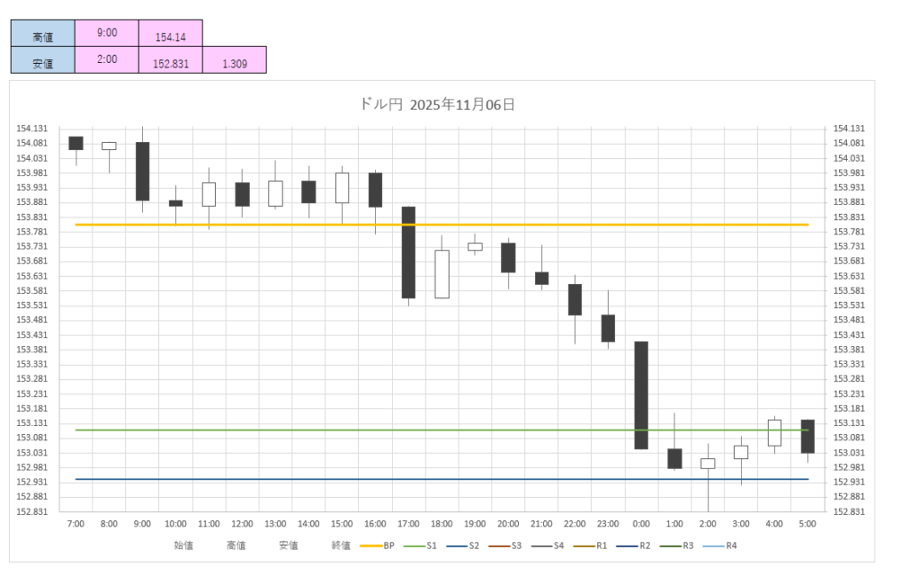Click the 安値 header cell
The image size is (910, 585).
point(43,62)
